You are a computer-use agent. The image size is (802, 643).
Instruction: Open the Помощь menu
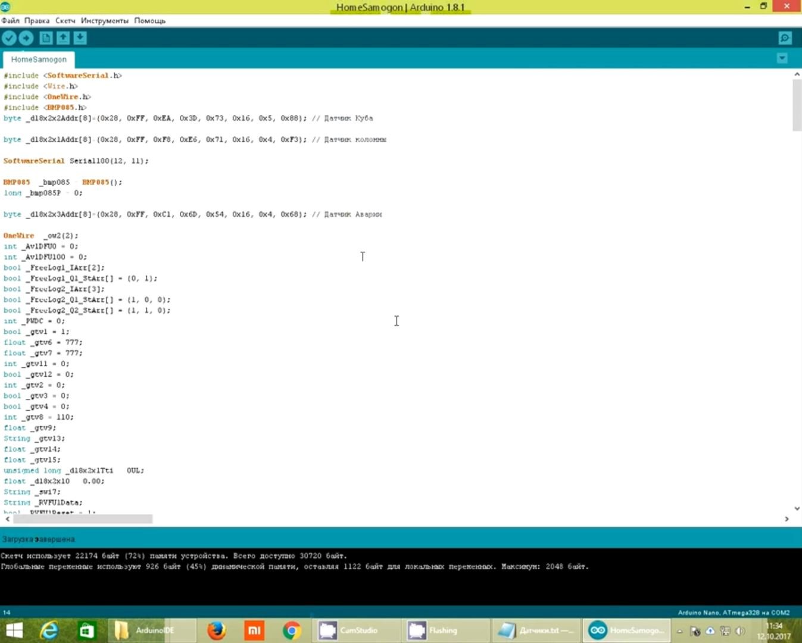150,20
